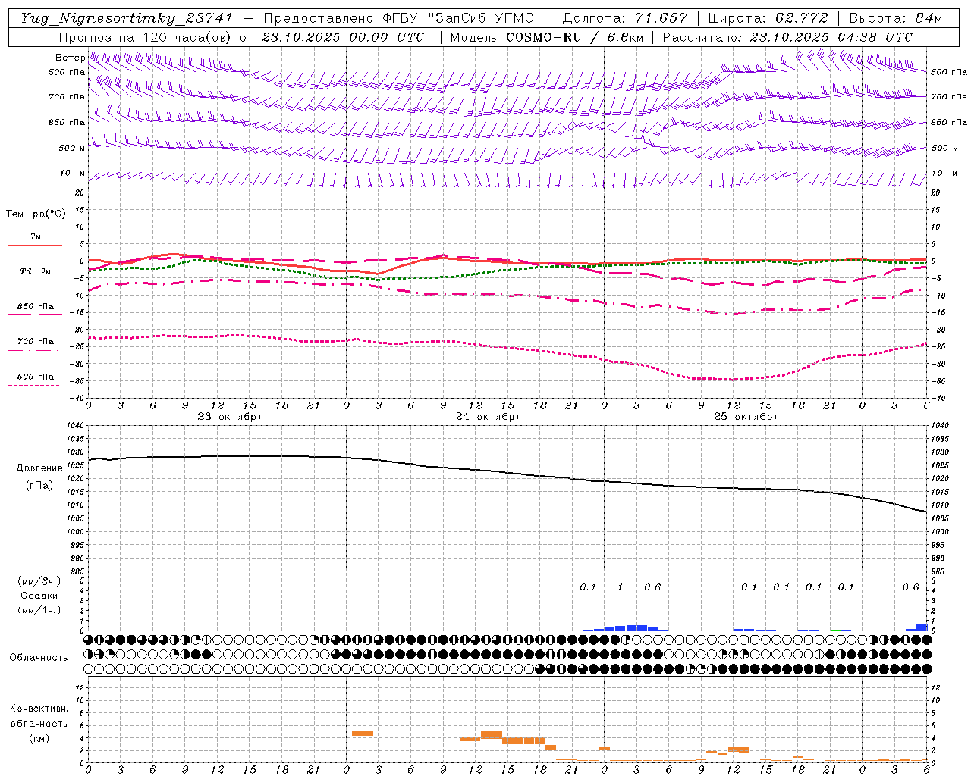Click the Тем-ра(°C) axis label
The width and height of the screenshot is (971, 776).
[x=36, y=214]
